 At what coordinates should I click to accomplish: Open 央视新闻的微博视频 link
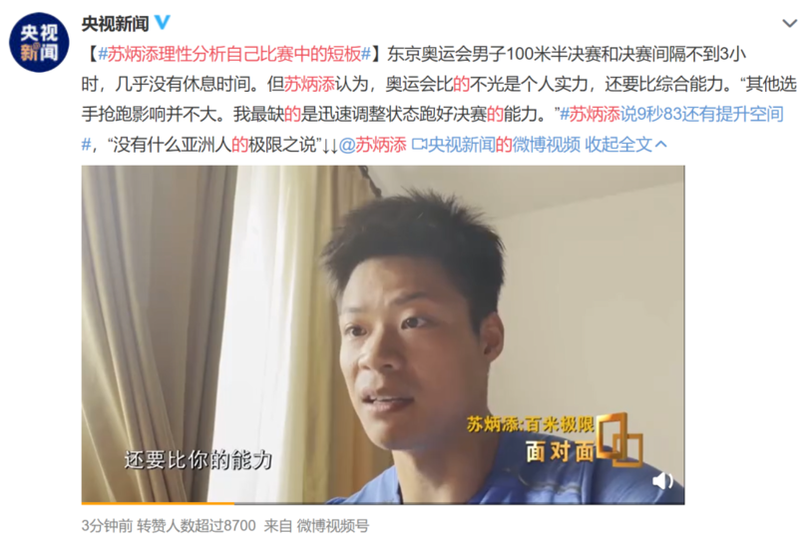pyautogui.click(x=504, y=145)
